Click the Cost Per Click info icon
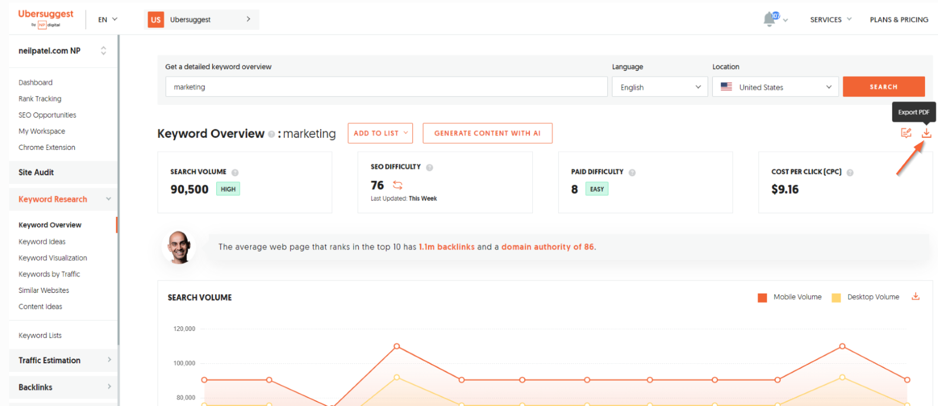The height and width of the screenshot is (406, 938). pyautogui.click(x=850, y=172)
